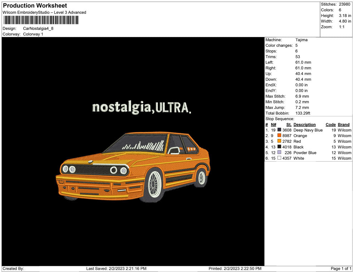Pick the Red thread swatch in stop sequence
Screen dimensions: 354x272
pyautogui.click(x=279, y=141)
